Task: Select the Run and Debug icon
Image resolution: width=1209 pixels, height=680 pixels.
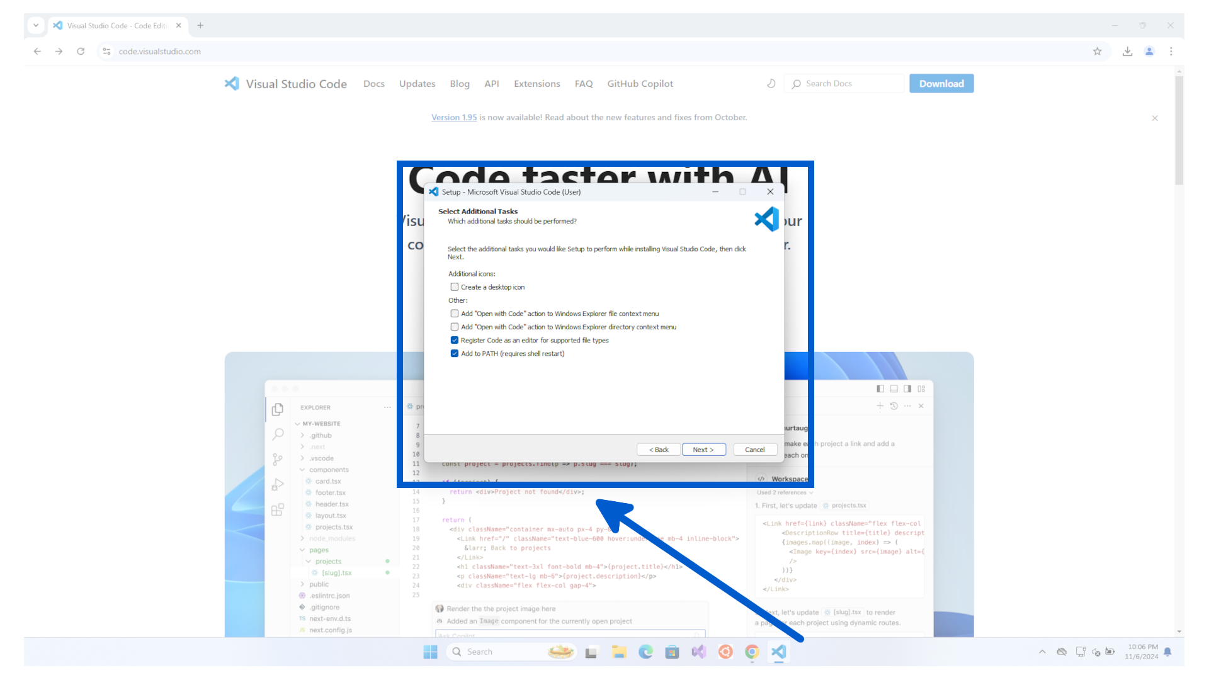Action: pos(278,484)
